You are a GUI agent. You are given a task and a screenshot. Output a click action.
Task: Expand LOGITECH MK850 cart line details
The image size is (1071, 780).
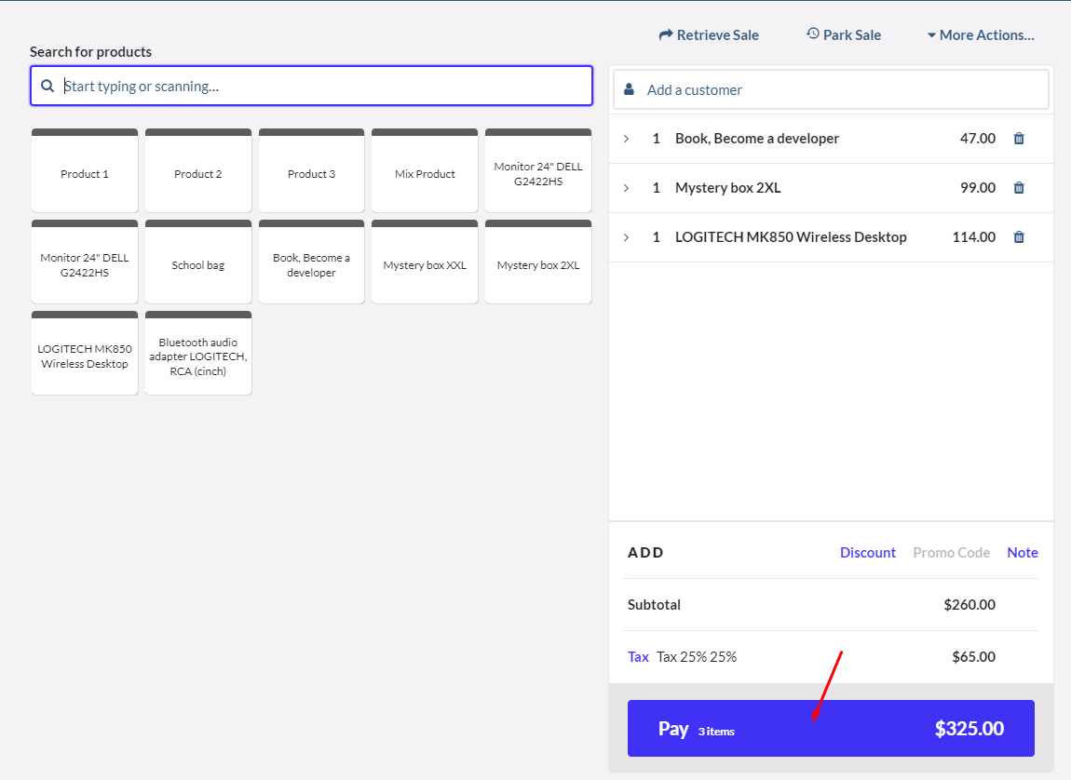pos(626,237)
